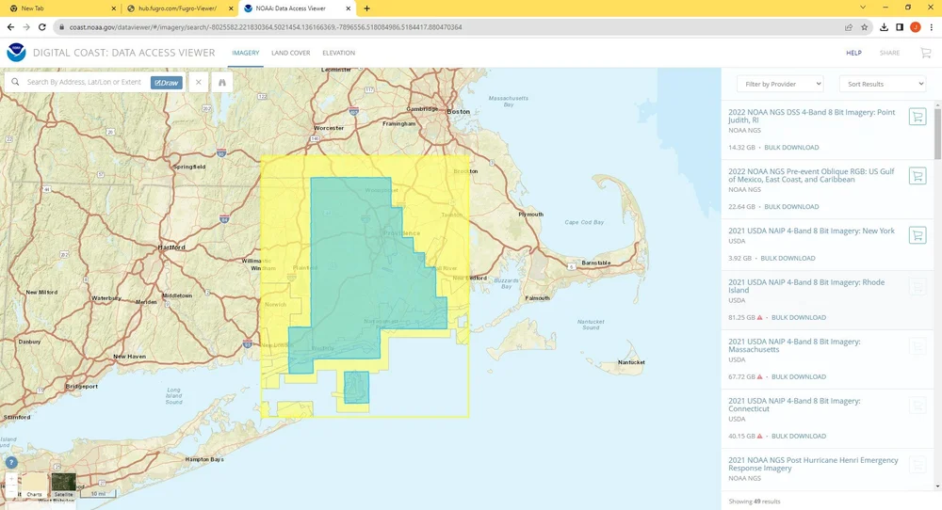The width and height of the screenshot is (942, 510).
Task: Open Bulk Download for 3.92 GB dataset
Action: [x=788, y=259]
